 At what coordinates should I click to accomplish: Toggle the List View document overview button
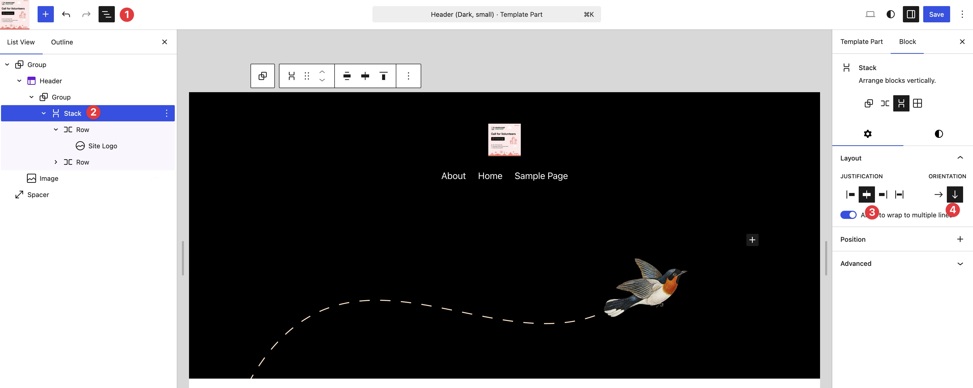[106, 14]
